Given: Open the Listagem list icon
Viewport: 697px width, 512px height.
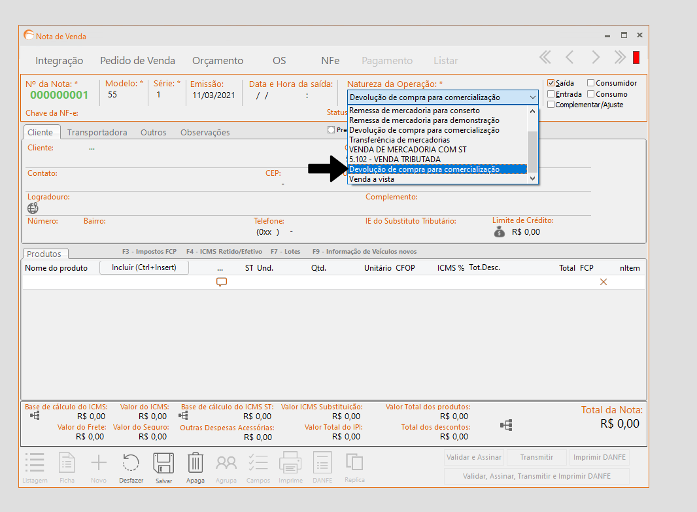Looking at the screenshot, I should coord(35,463).
